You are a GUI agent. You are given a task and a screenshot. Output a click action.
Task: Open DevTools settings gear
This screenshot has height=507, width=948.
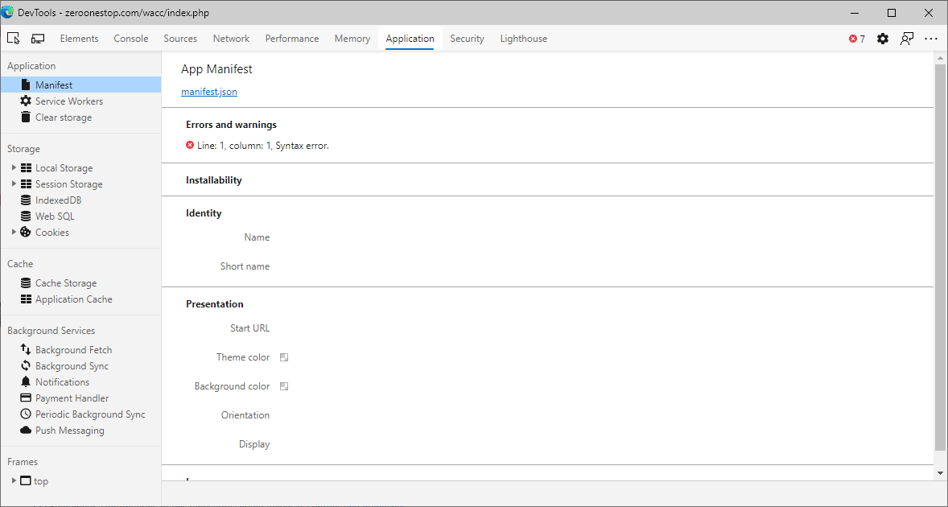883,38
